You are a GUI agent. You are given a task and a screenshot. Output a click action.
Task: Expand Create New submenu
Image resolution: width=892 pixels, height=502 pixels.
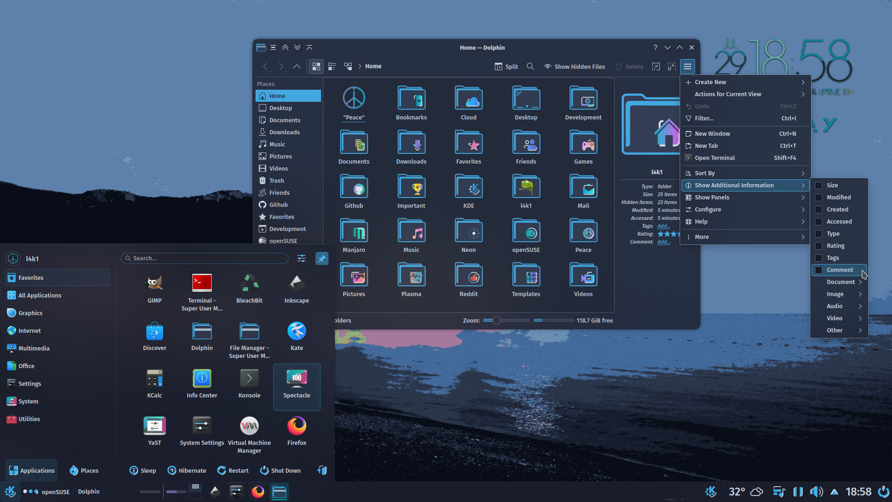point(745,82)
